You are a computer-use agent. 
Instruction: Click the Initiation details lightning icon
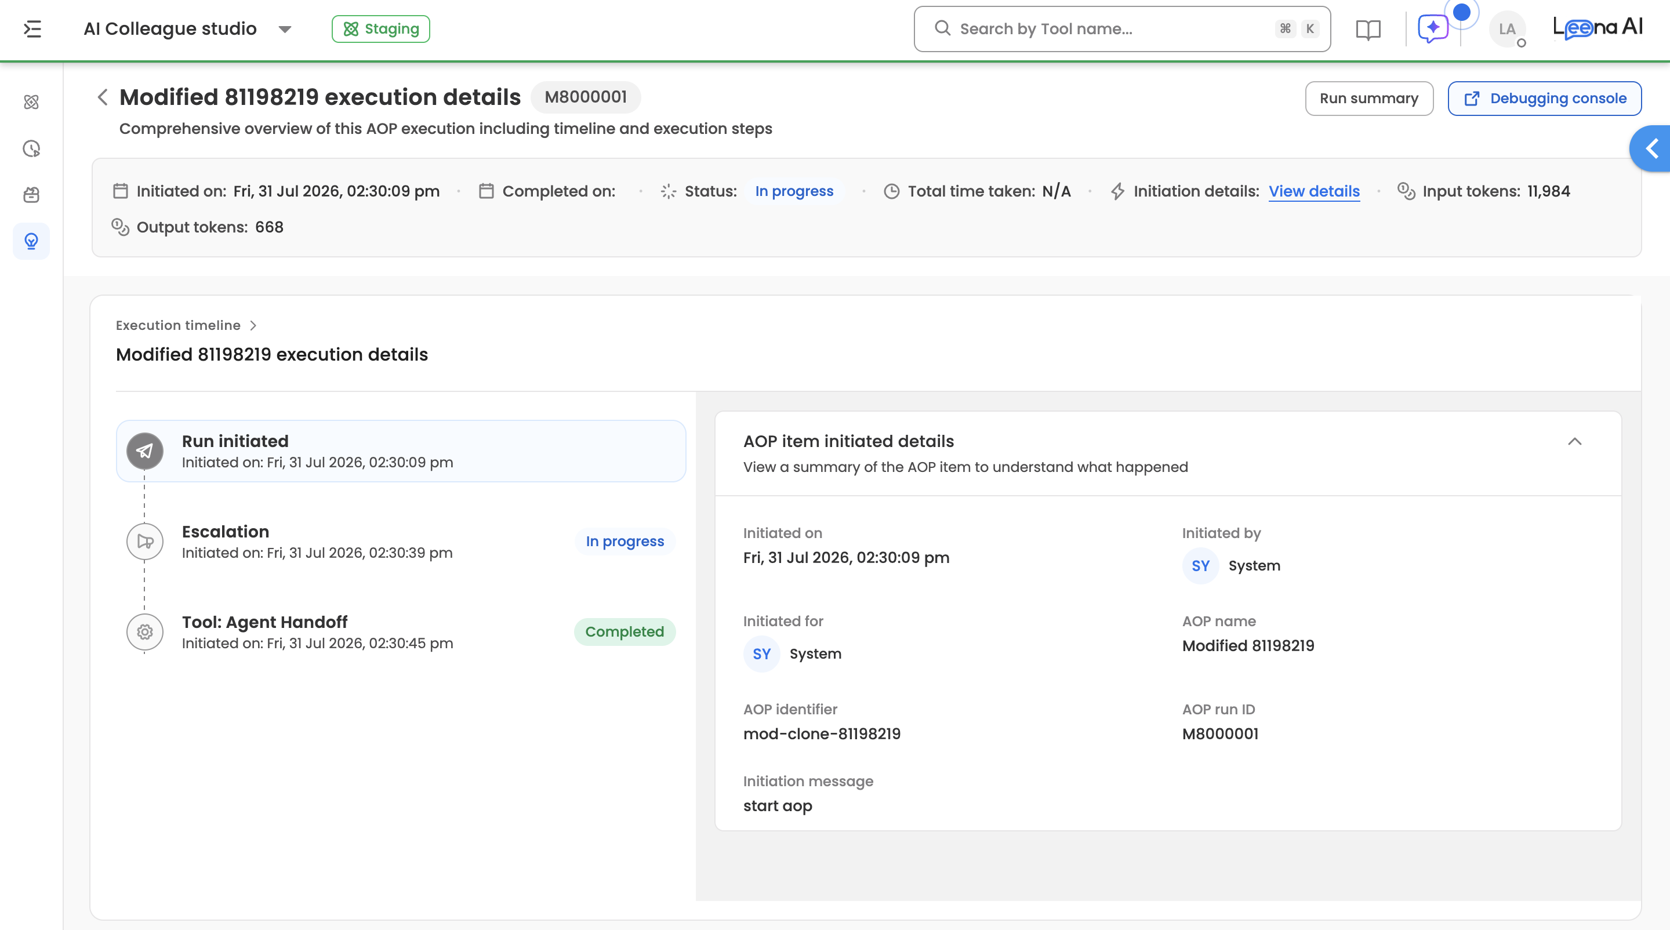tap(1117, 191)
